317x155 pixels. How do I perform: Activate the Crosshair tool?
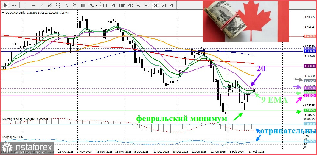click(14, 5)
